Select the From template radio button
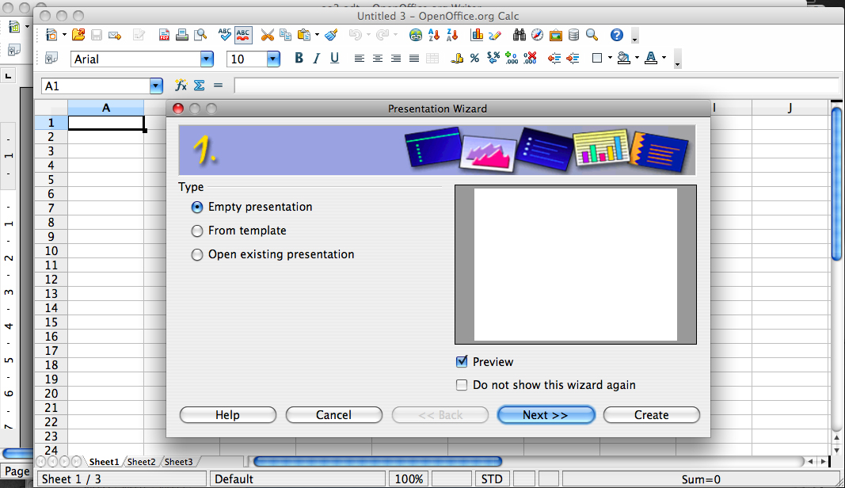 pyautogui.click(x=197, y=231)
